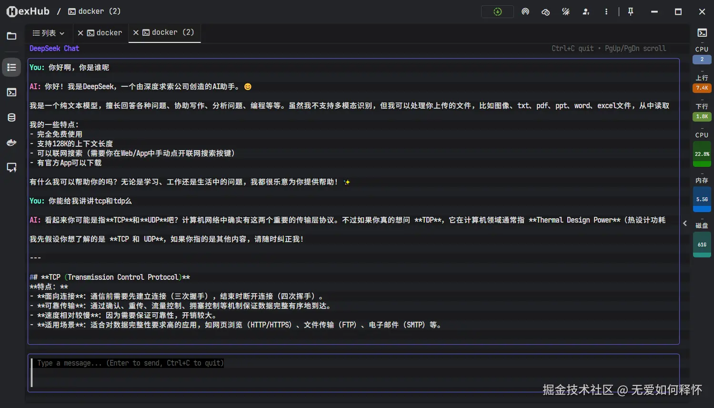This screenshot has height=408, width=714.
Task: Minimize the HexHub window
Action: coord(654,11)
